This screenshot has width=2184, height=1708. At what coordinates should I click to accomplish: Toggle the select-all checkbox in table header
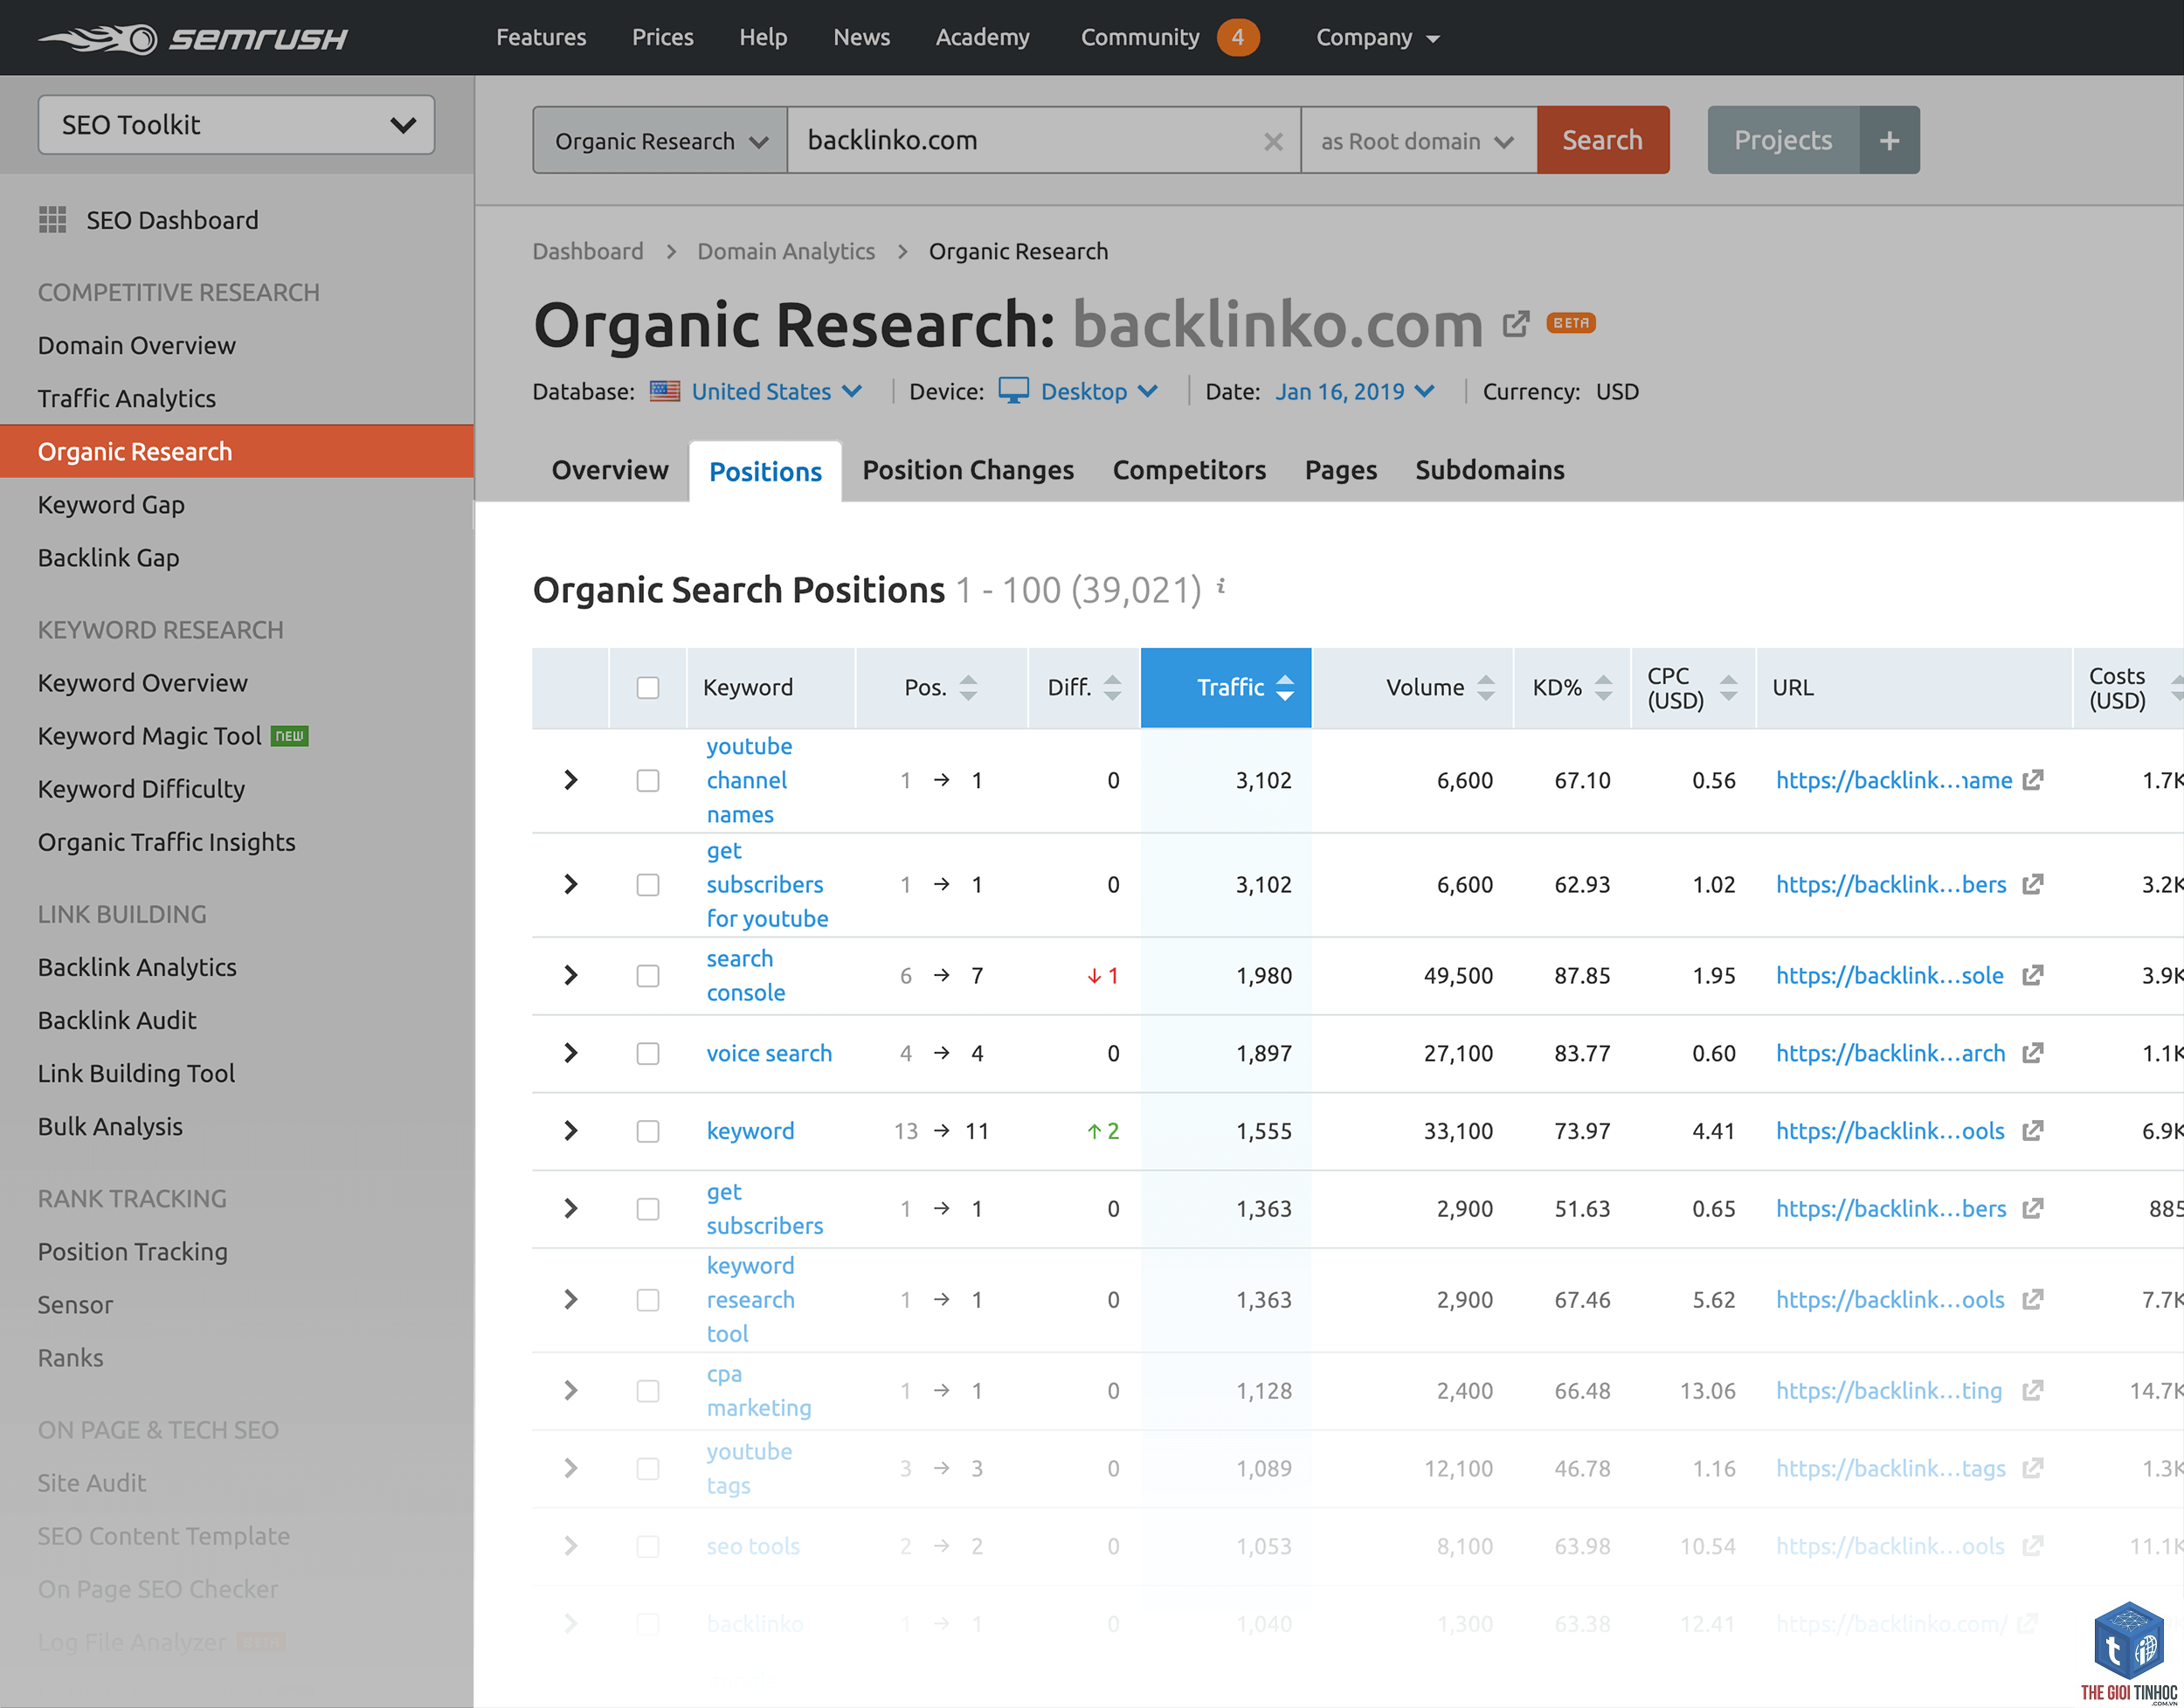(x=648, y=688)
